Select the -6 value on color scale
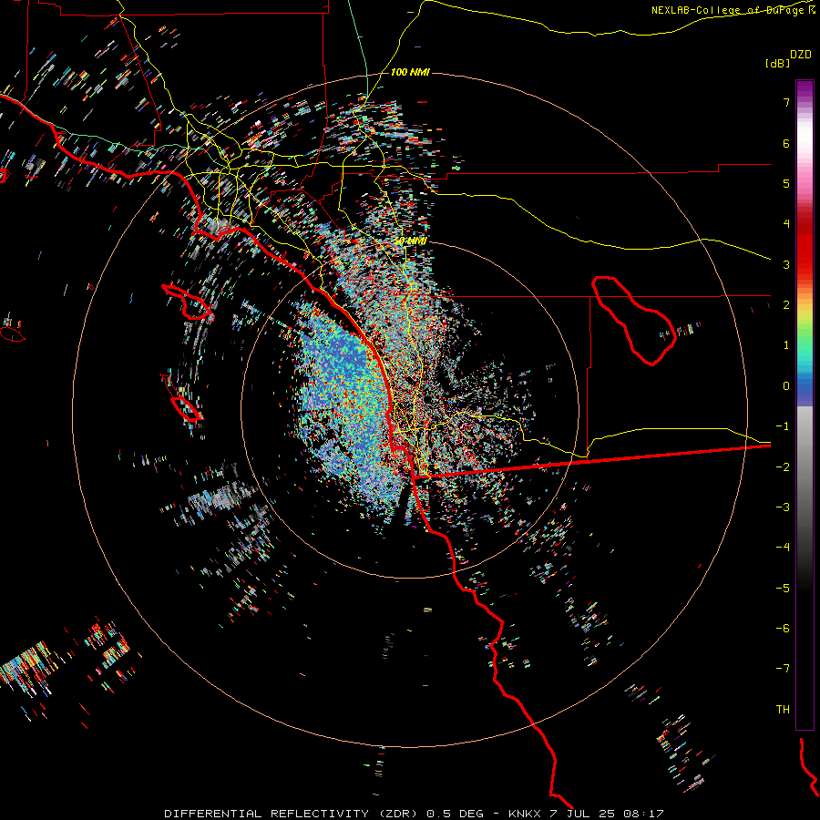Image resolution: width=820 pixels, height=820 pixels. tap(783, 629)
